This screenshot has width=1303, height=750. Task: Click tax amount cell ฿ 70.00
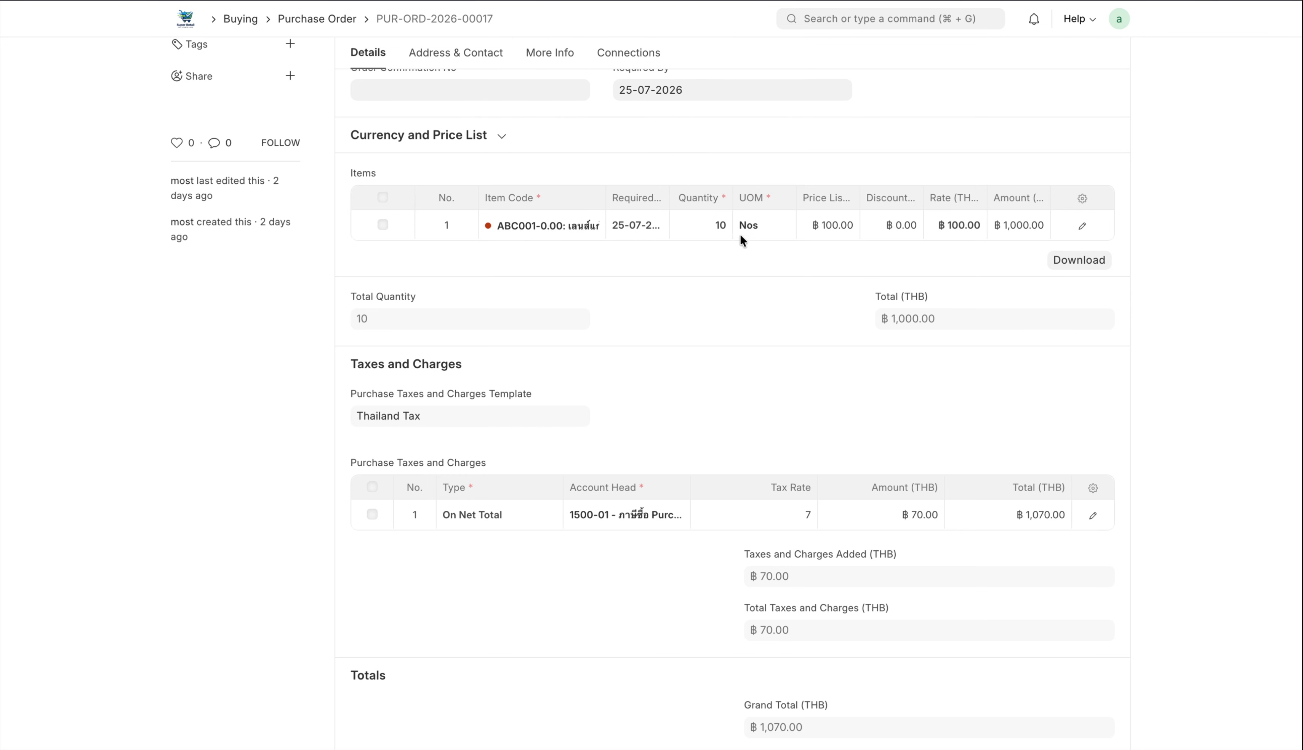coord(881,514)
